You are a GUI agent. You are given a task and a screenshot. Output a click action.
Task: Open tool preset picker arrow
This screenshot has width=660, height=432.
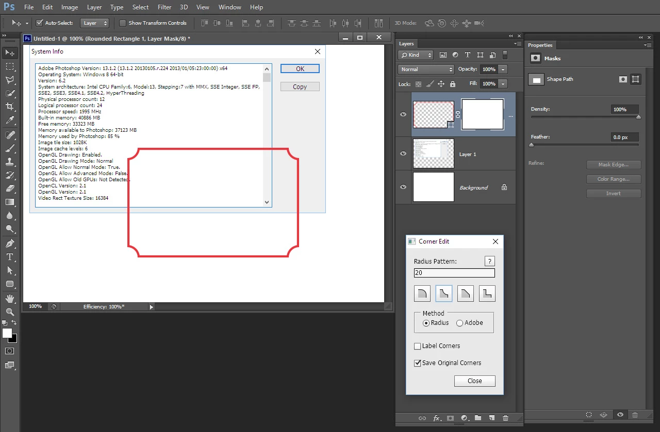(x=27, y=24)
